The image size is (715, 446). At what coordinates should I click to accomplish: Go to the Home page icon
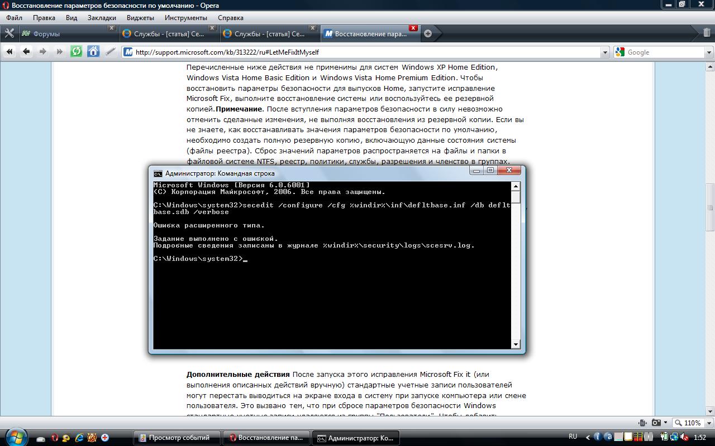(x=93, y=52)
